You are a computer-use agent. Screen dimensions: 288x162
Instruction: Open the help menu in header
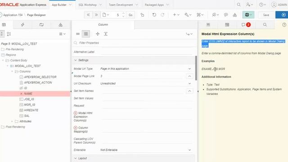click(262, 5)
